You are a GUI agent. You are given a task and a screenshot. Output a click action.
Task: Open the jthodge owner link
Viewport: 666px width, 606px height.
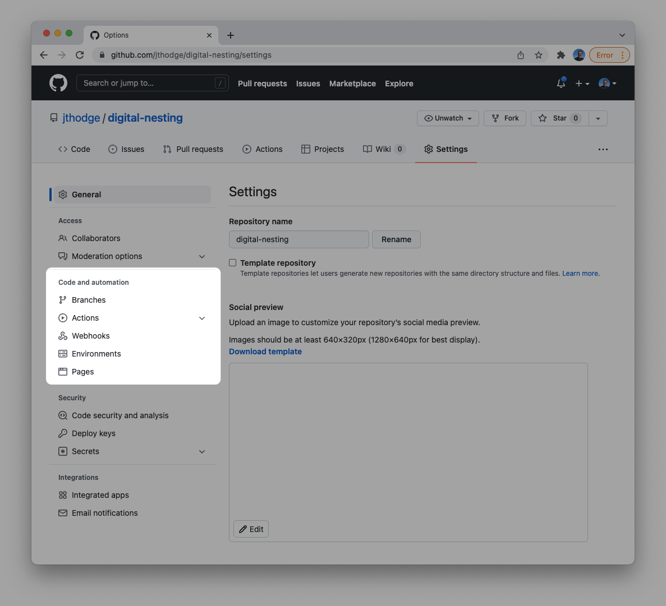(81, 118)
